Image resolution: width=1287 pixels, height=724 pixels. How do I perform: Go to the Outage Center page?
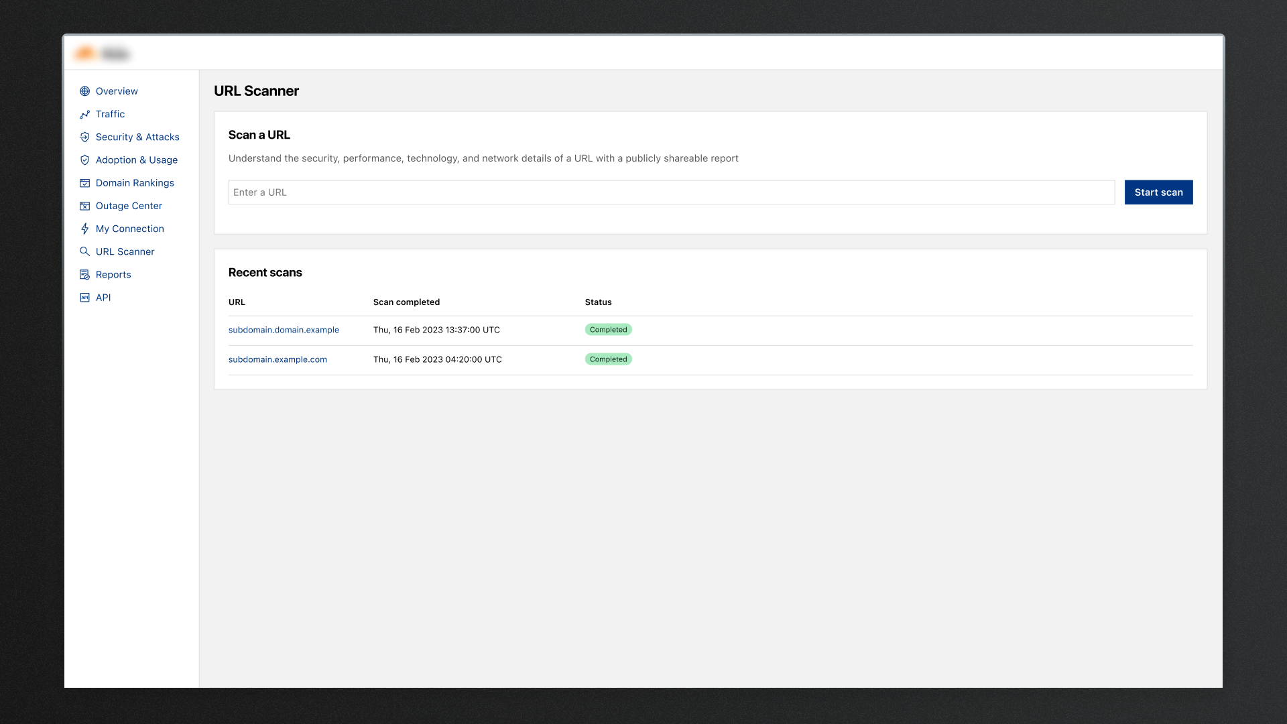(129, 206)
